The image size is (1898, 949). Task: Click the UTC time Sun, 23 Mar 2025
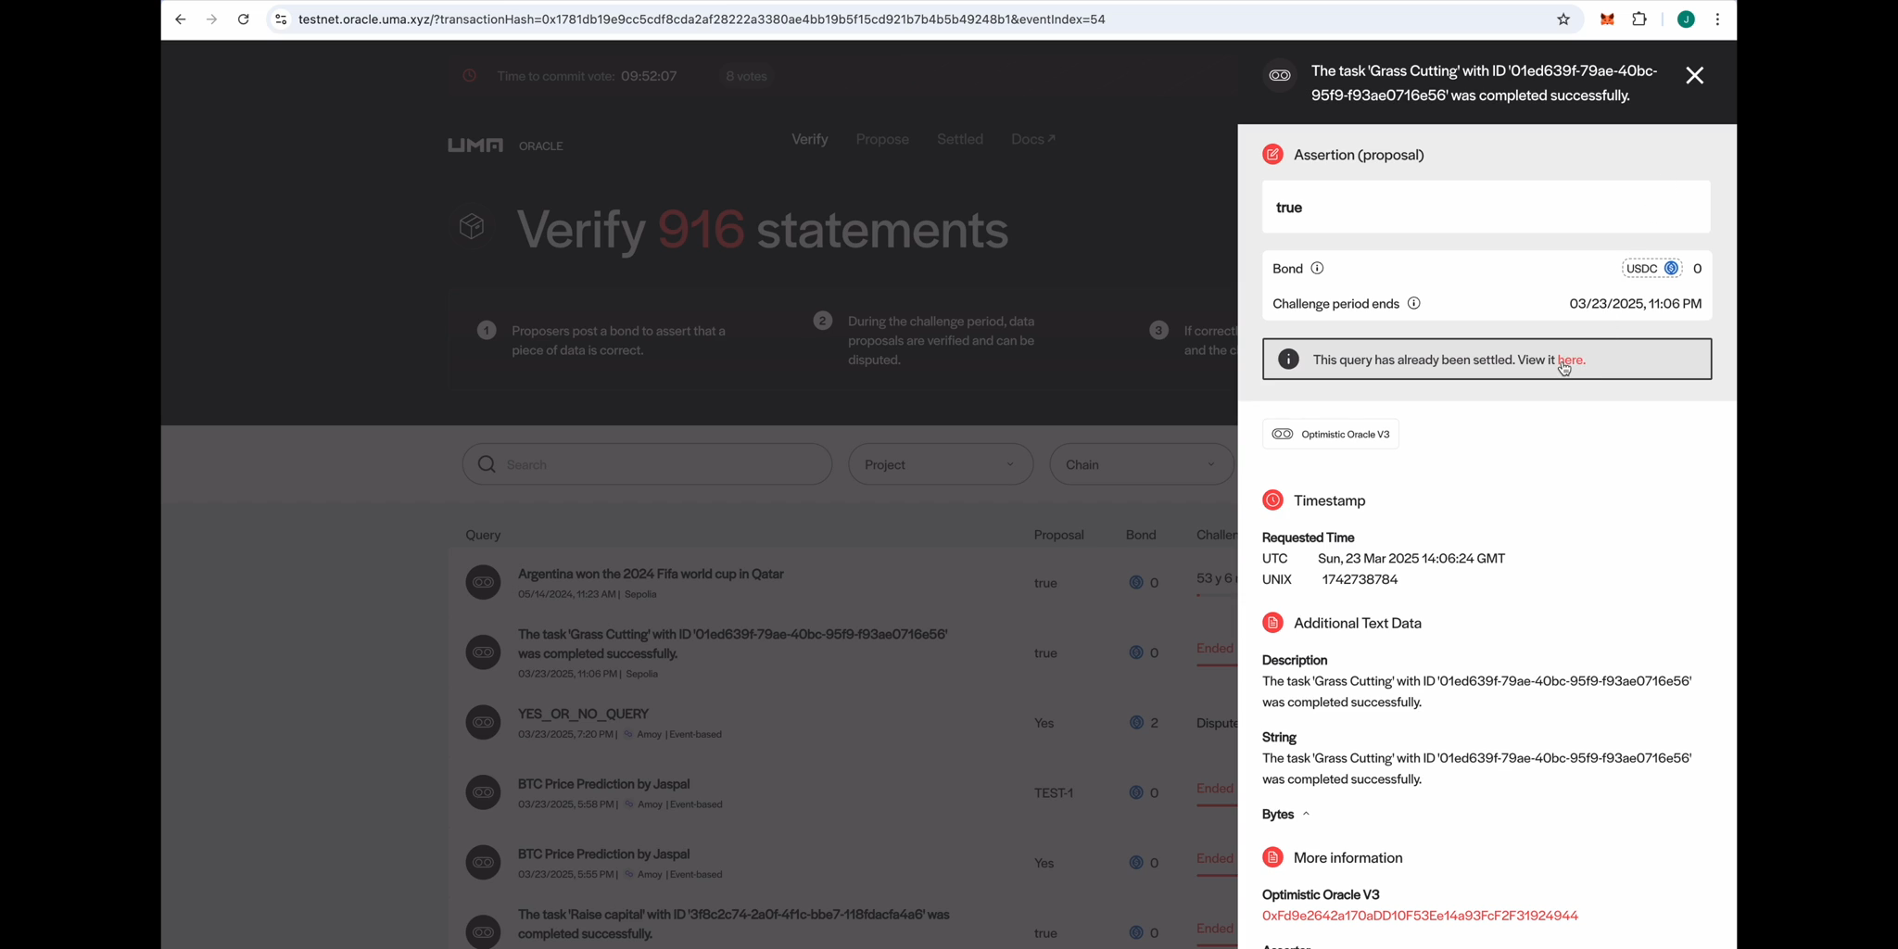coord(1411,559)
